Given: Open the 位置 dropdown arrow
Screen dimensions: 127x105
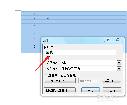Looking at the screenshot, I should [x=119, y=69].
